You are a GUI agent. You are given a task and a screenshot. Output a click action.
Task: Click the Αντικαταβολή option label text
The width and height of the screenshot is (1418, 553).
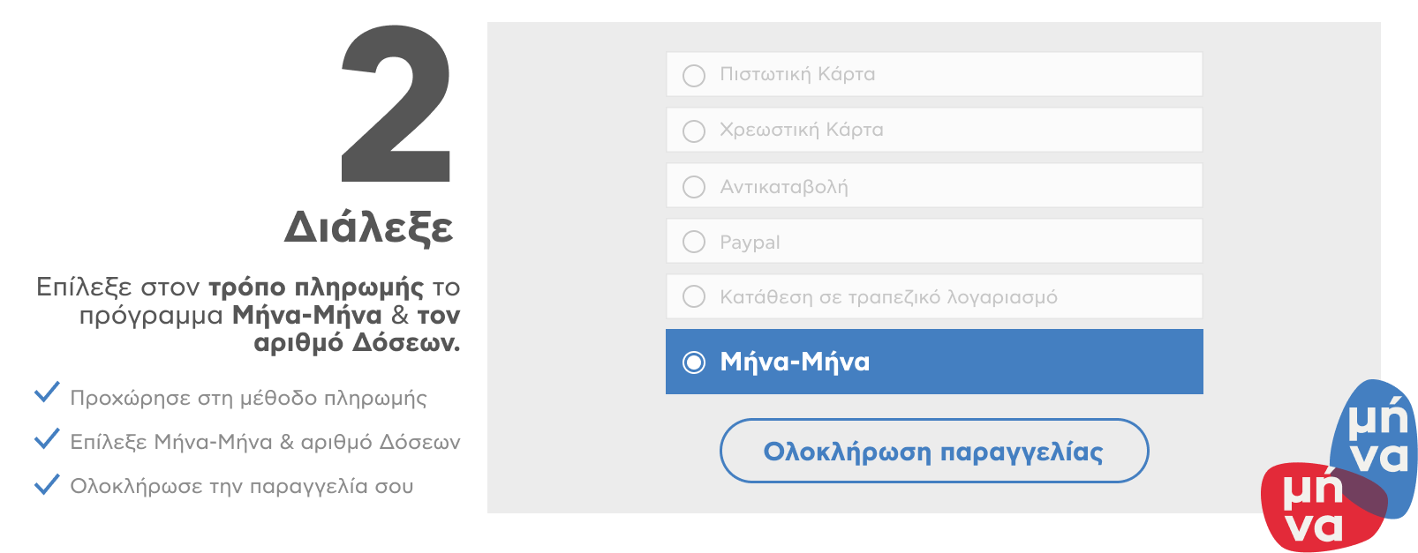click(x=783, y=187)
